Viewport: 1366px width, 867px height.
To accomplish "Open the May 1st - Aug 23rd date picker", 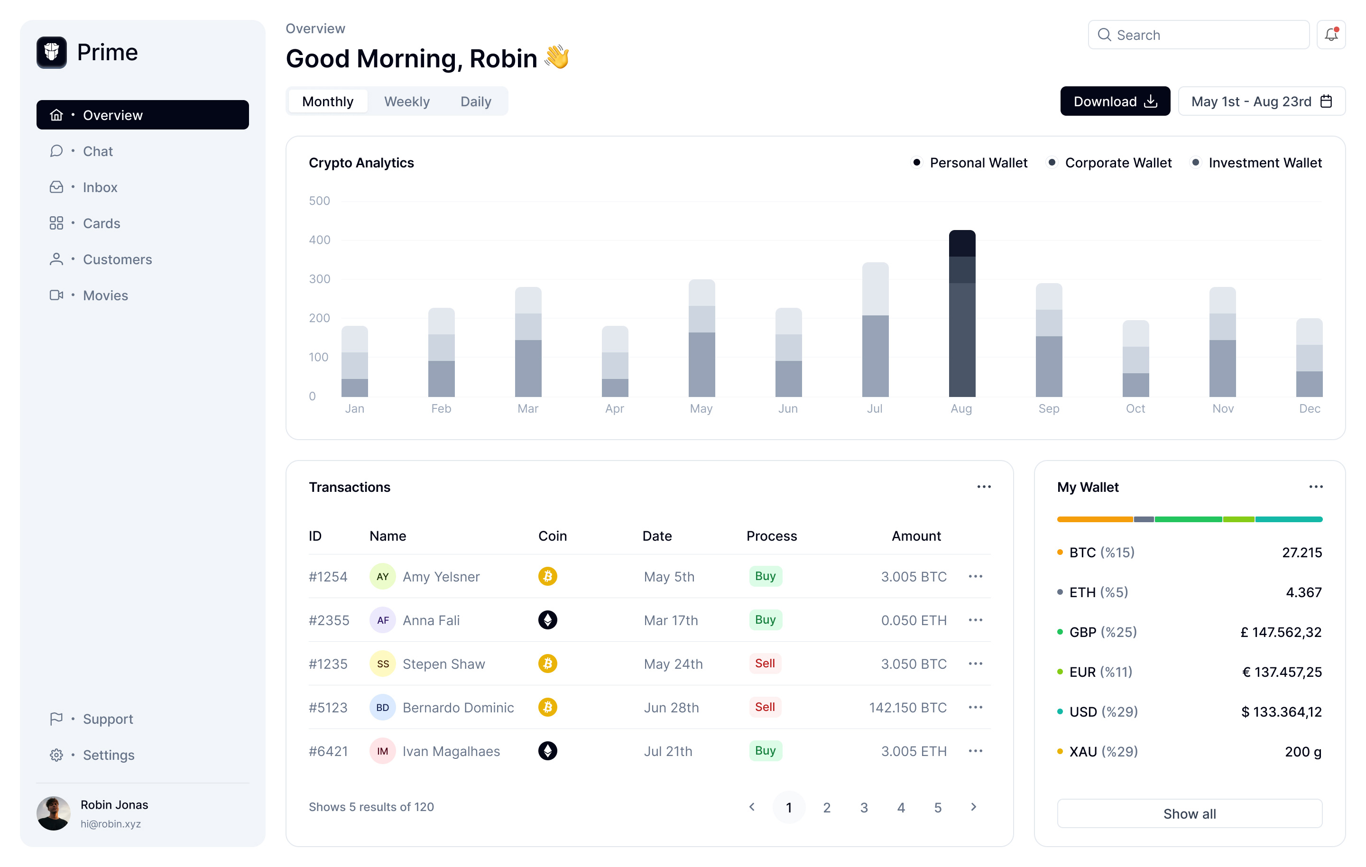I will click(1261, 101).
